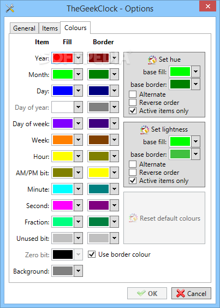Click the wrench icon in title bar

(10, 8)
